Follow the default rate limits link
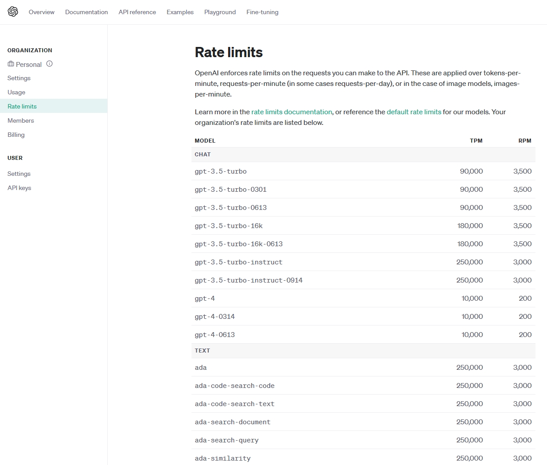 (x=414, y=112)
